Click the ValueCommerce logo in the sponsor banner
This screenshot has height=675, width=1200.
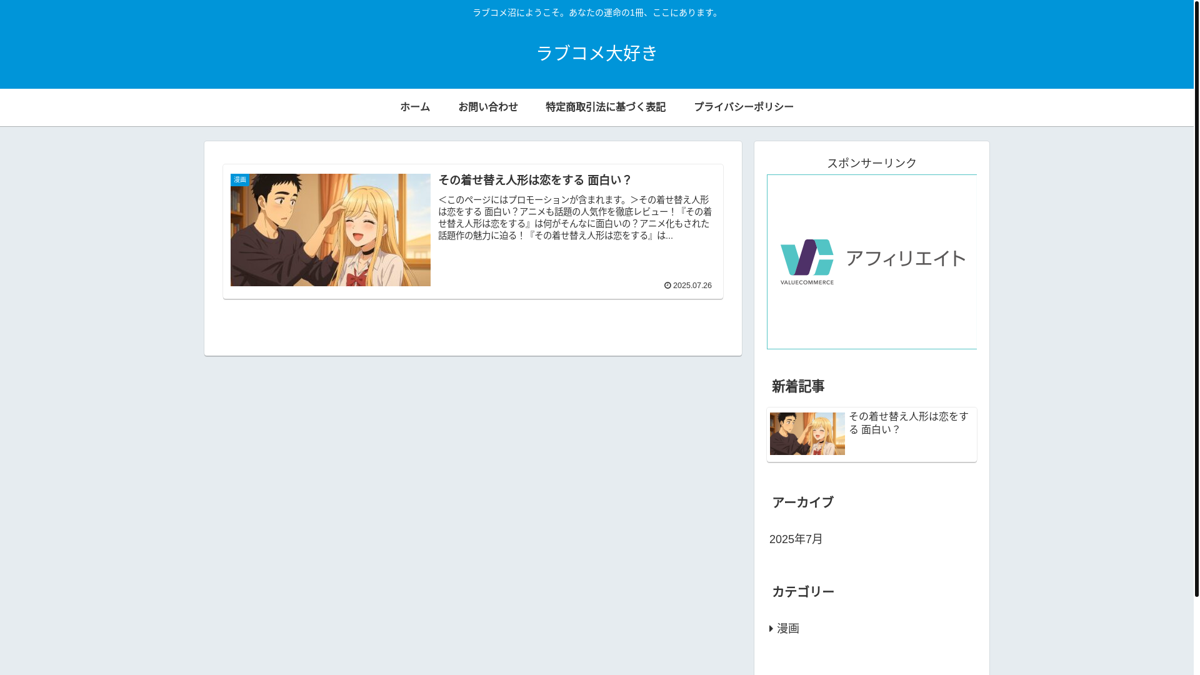click(x=807, y=262)
